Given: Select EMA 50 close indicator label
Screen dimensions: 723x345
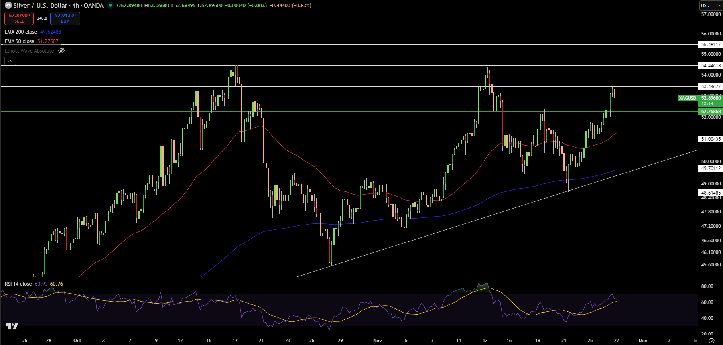Looking at the screenshot, I should click(20, 41).
